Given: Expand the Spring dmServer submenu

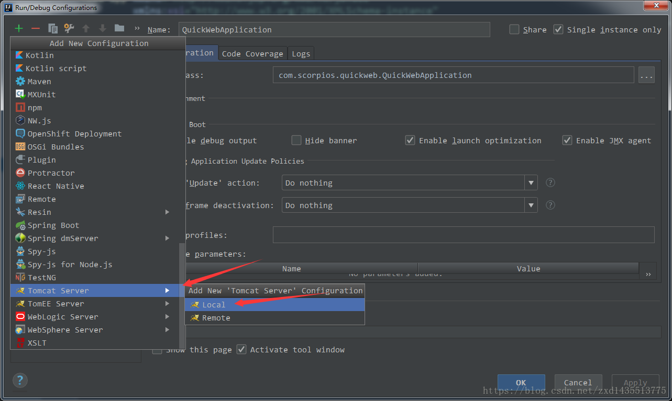Looking at the screenshot, I should point(168,238).
